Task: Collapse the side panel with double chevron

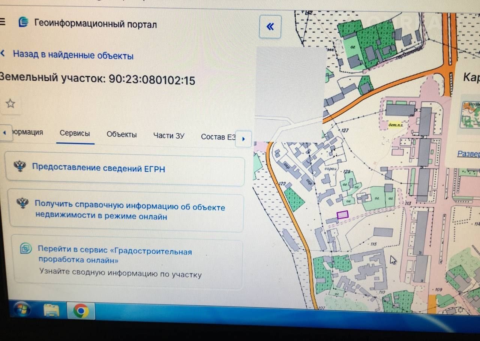Action: pyautogui.click(x=270, y=27)
